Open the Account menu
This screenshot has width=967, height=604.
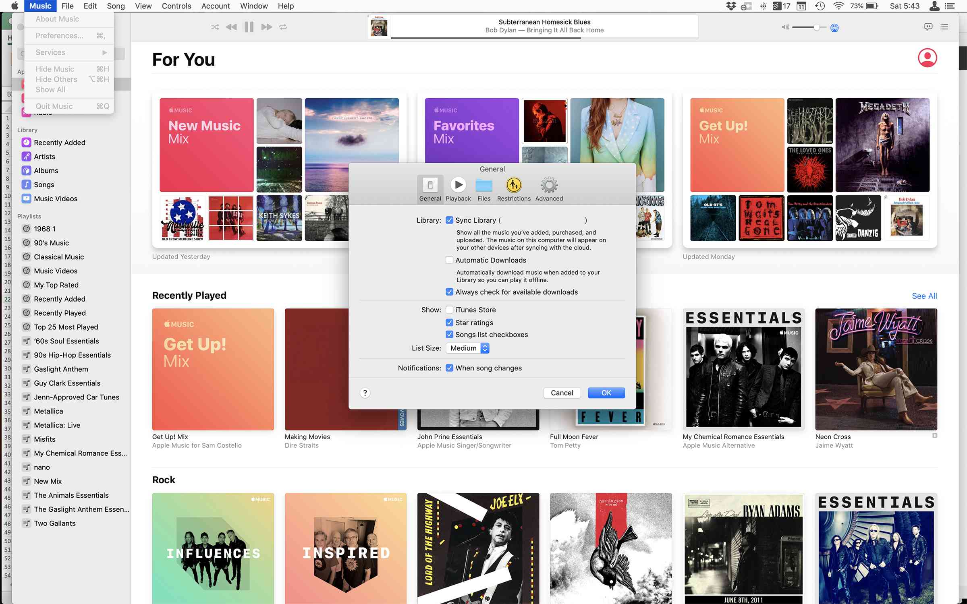point(216,6)
